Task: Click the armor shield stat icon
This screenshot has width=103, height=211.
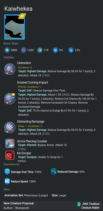Action: click(55, 50)
